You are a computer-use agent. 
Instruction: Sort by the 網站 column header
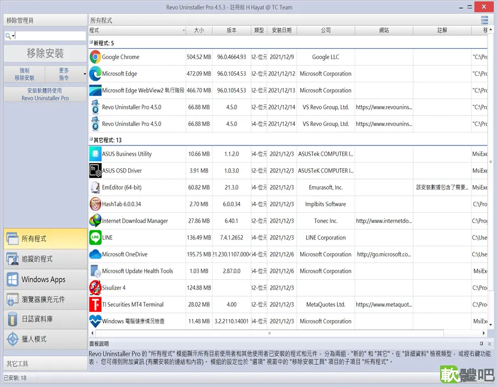pos(384,30)
